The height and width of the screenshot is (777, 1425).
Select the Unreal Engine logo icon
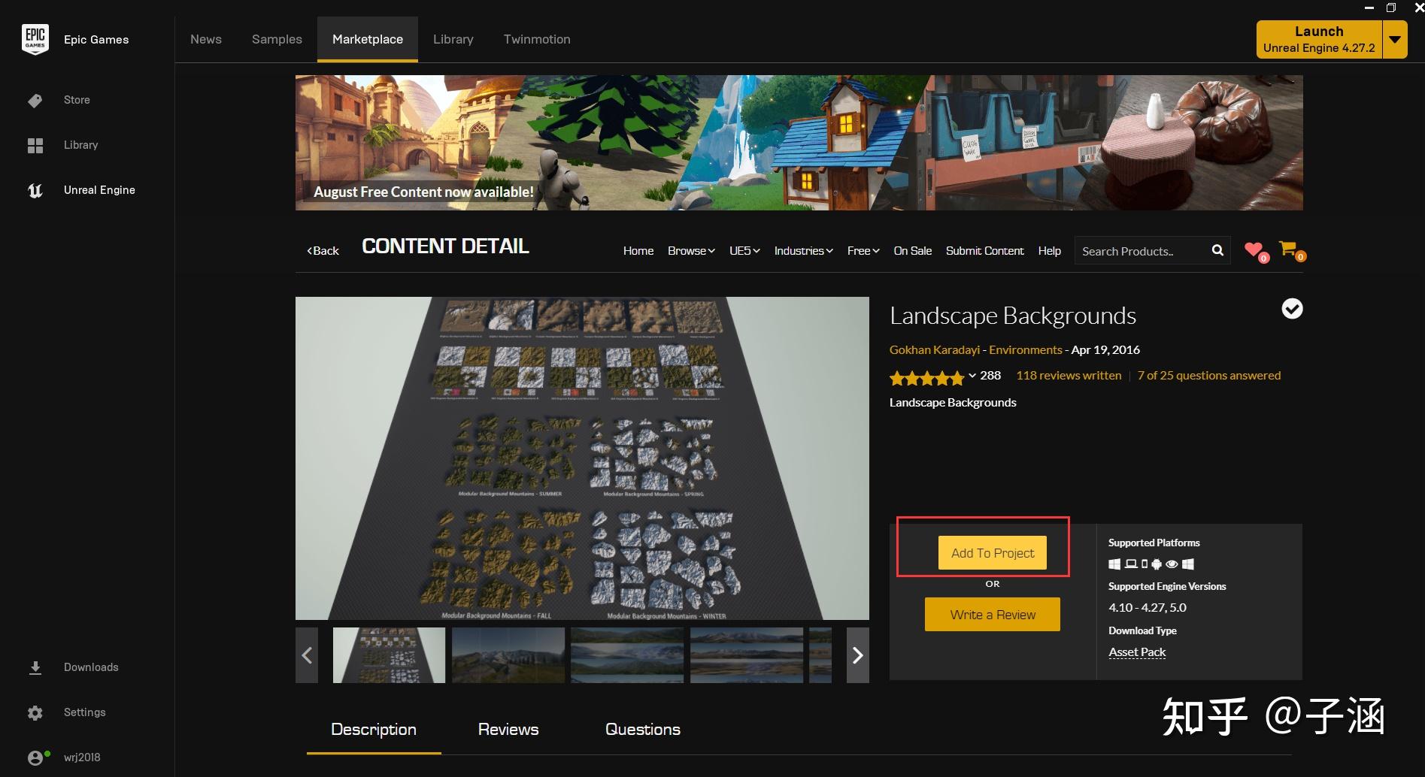pos(35,190)
